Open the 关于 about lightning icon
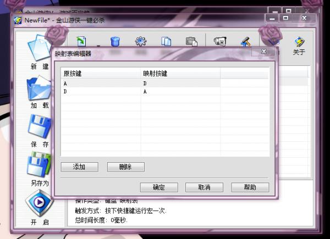Image resolution: width=330 pixels, height=239 pixels. click(x=299, y=42)
